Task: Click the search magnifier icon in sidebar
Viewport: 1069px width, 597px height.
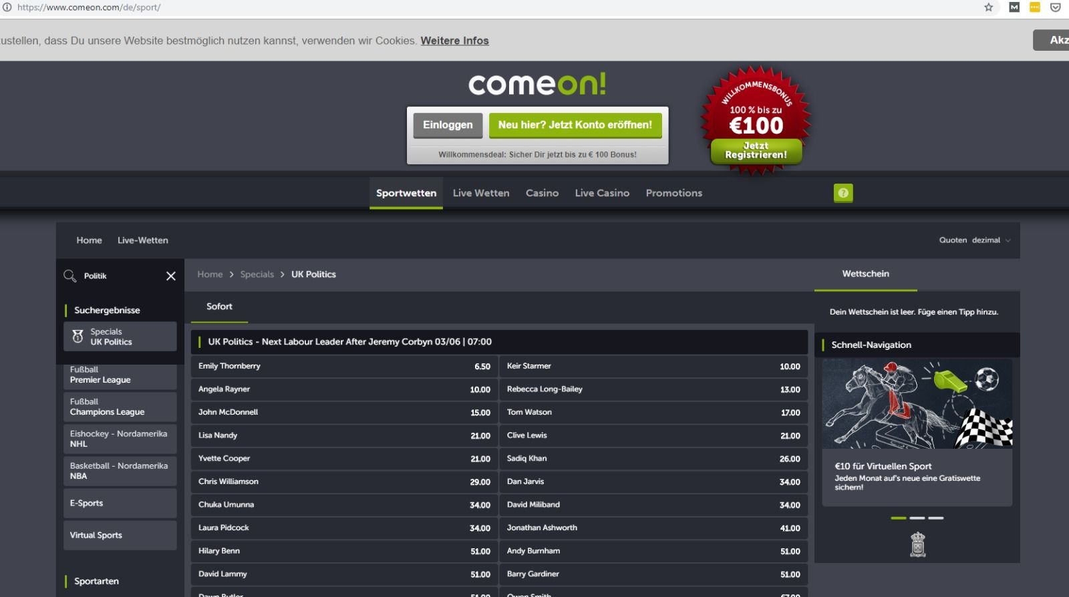Action: point(69,276)
